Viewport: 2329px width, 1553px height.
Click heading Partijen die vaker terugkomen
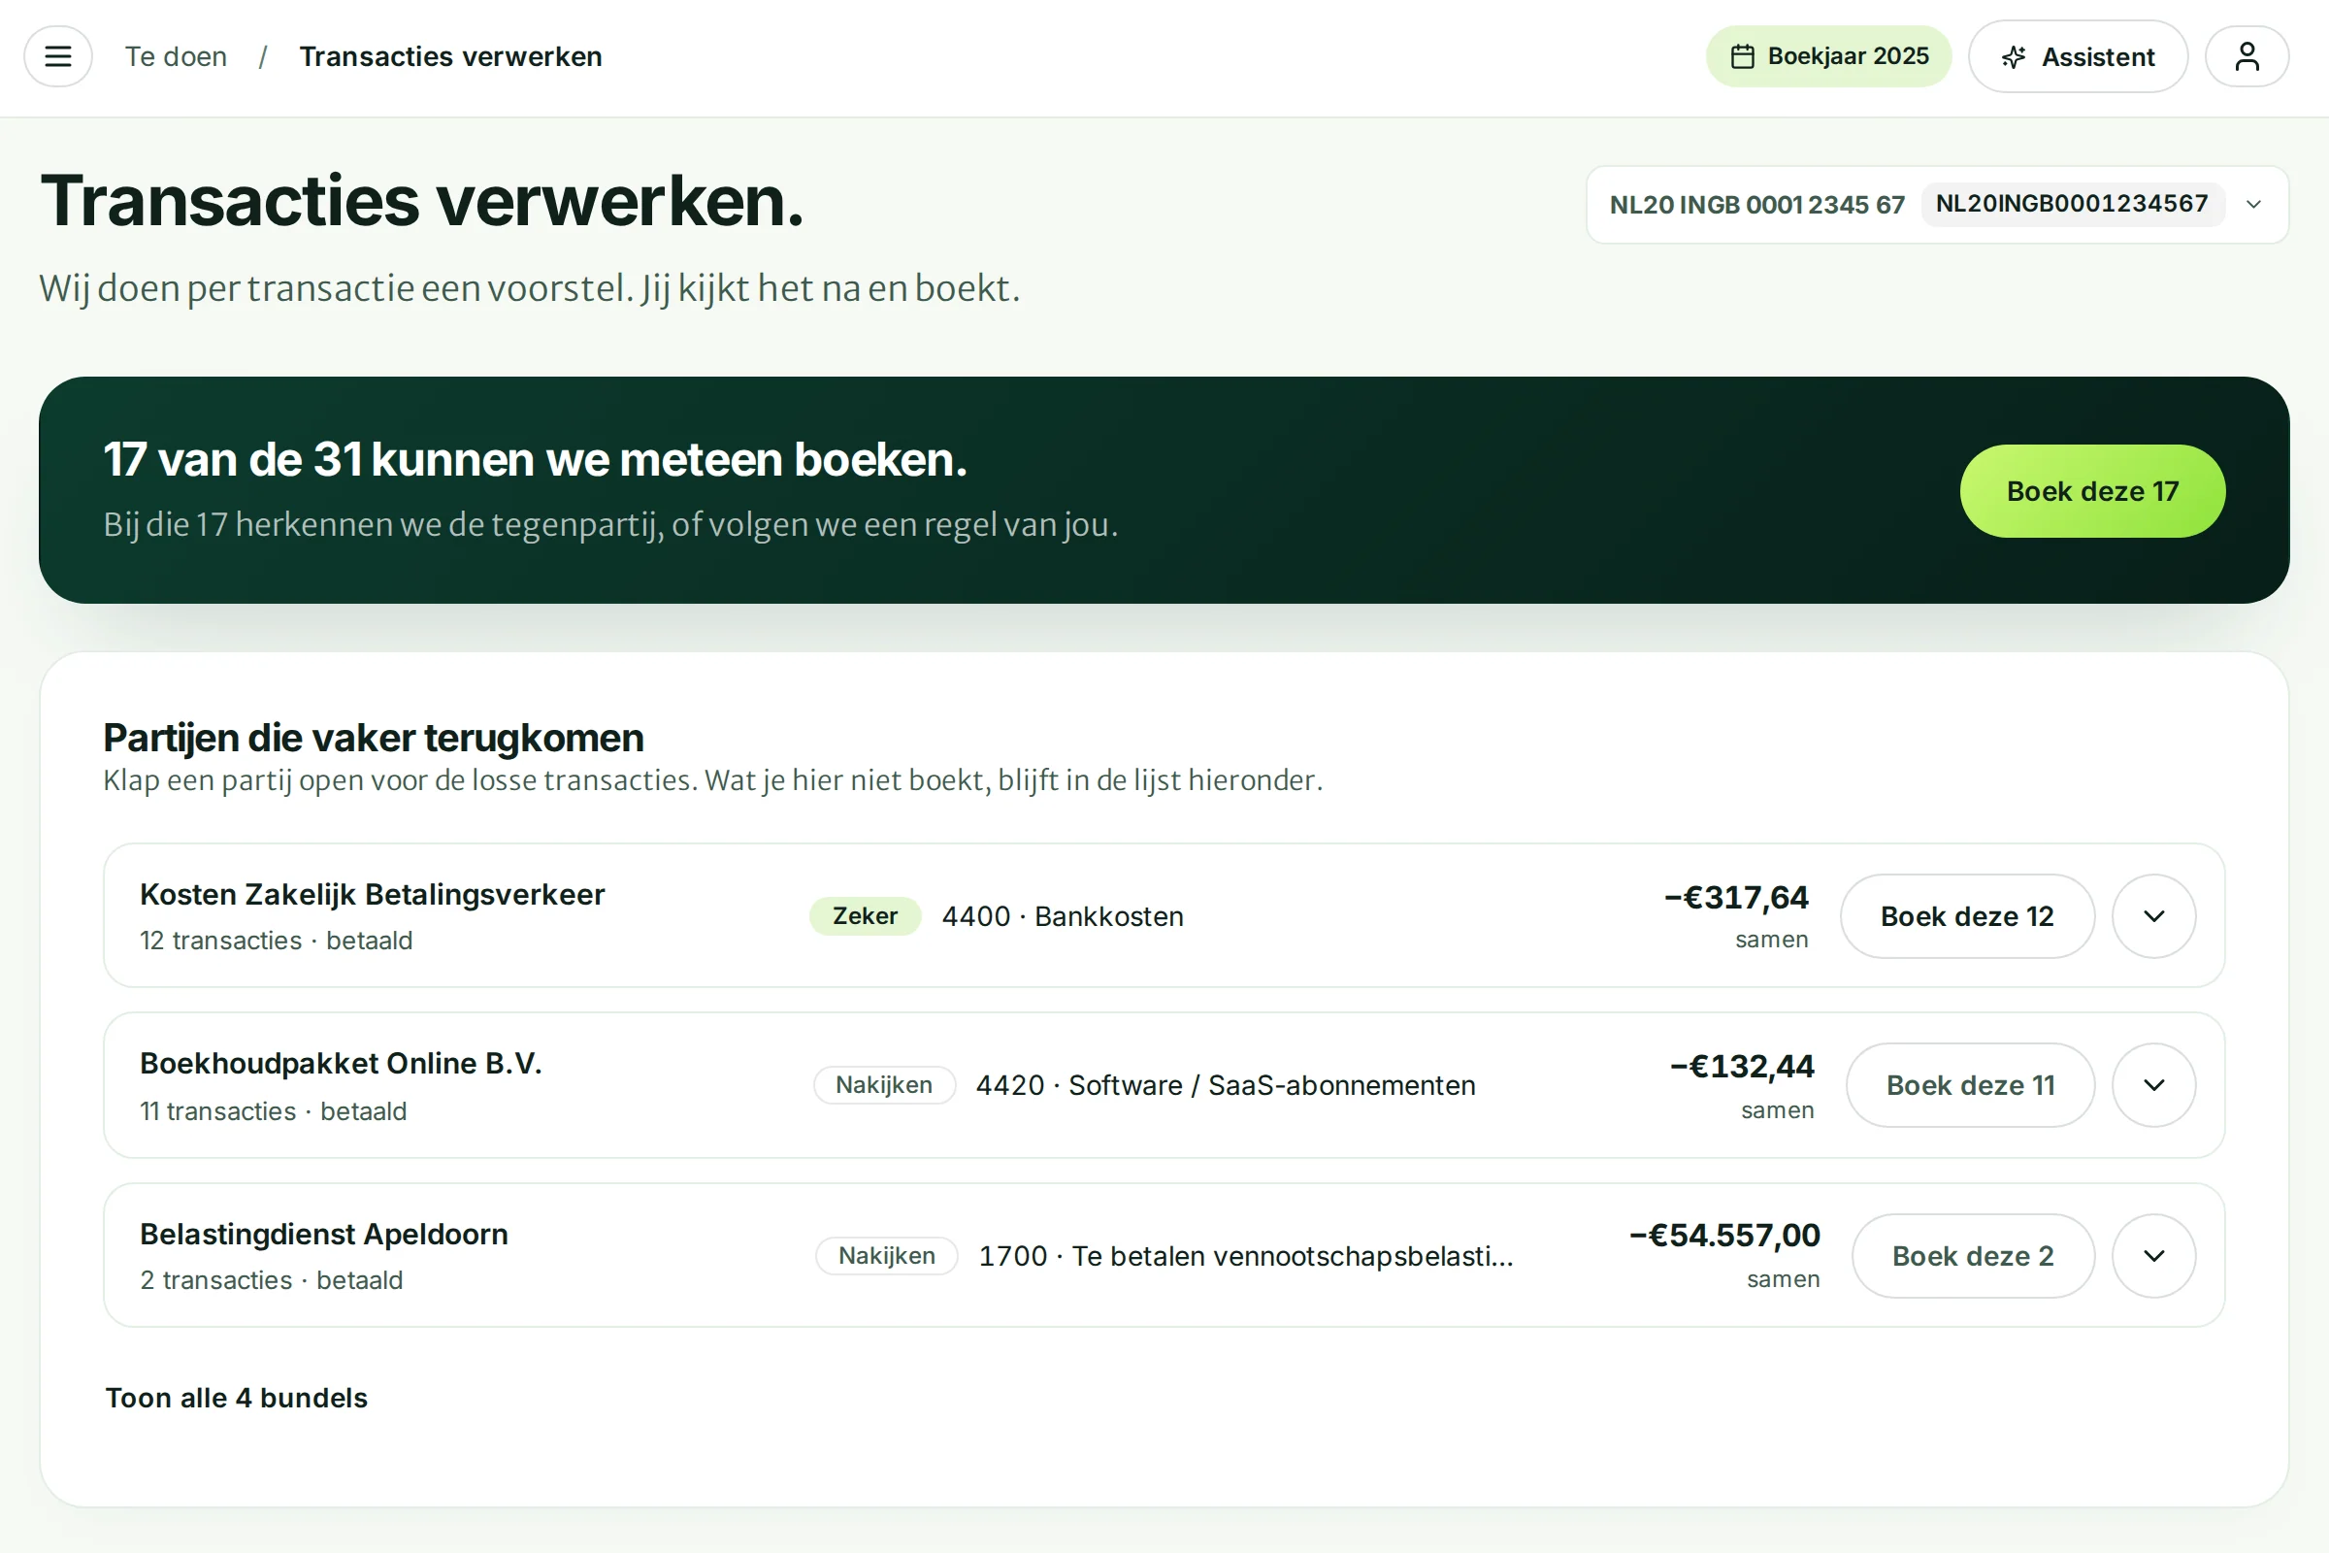pyautogui.click(x=374, y=738)
